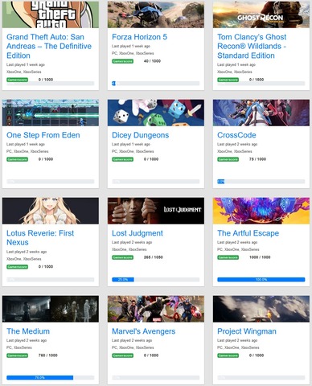Viewport: 312px width, 386px height.
Task: Click the 78 / 1000 score on CrossCode
Action: coord(257,159)
